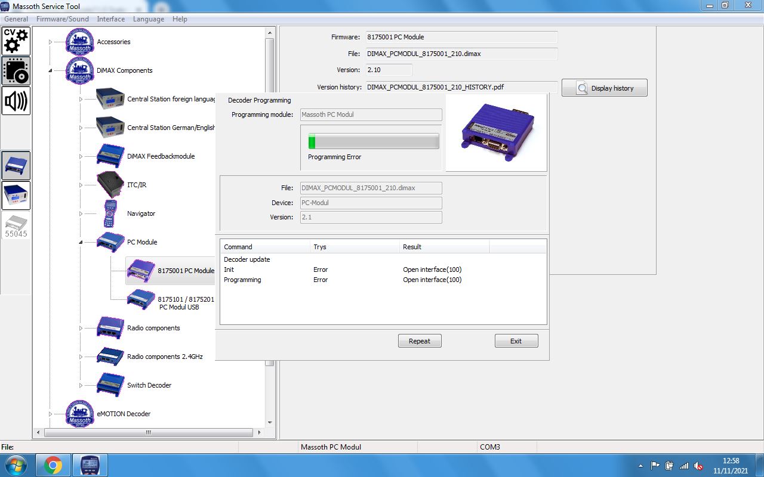Click the PC module product image
The image size is (764, 477).
click(x=497, y=132)
